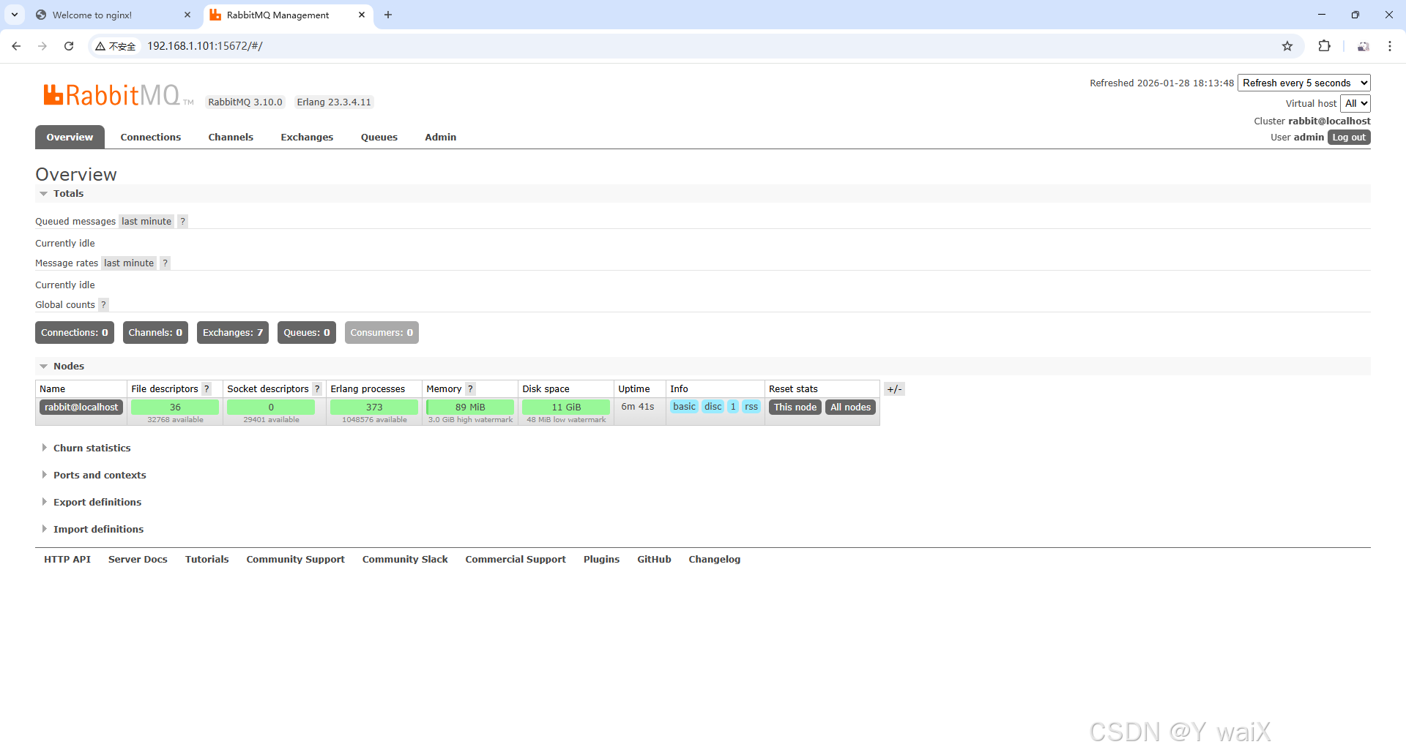Reload the RabbitMQ page
Image resolution: width=1406 pixels, height=755 pixels.
69,46
